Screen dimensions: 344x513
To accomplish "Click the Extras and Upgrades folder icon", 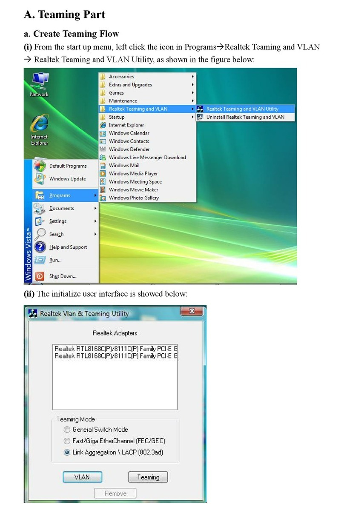I will pyautogui.click(x=103, y=85).
